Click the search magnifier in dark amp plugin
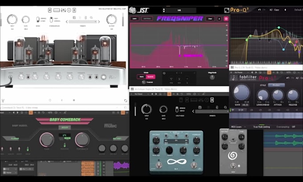Image resolution: width=303 pixels, height=182 pixels. (x=225, y=107)
